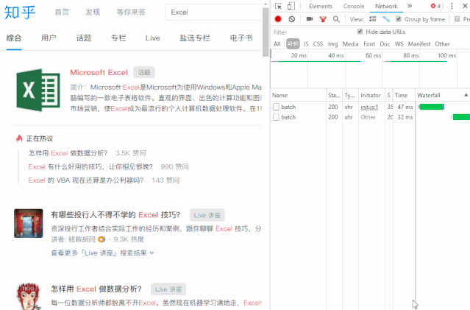
Task: Toggle the Hide data URLs checkbox
Action: click(360, 32)
